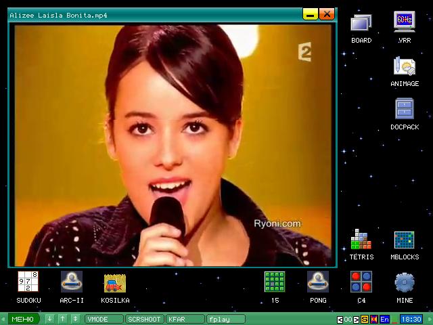The image size is (433, 325).
Task: Switch to the KFAR taskbar button
Action: [185, 319]
